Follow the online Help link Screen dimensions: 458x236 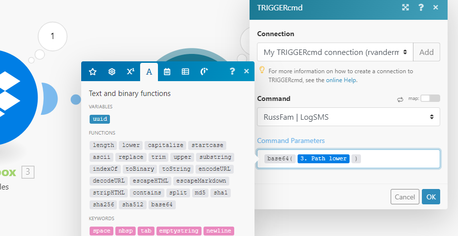click(341, 80)
